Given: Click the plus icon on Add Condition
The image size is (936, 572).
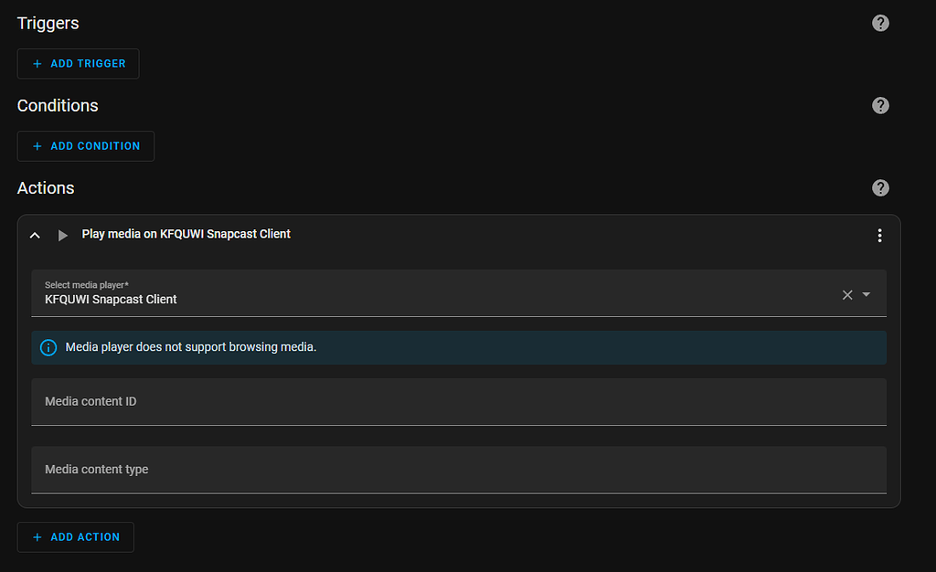Looking at the screenshot, I should (x=37, y=146).
